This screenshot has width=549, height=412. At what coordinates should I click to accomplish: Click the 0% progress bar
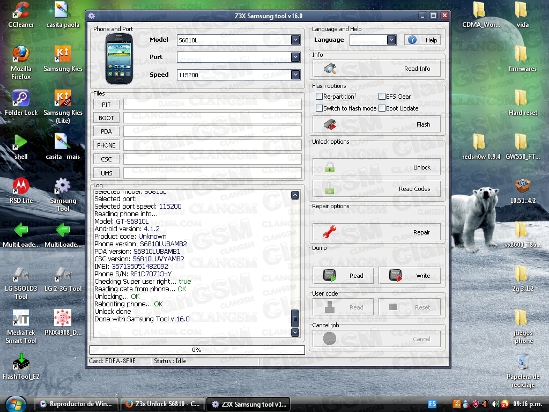[x=197, y=350]
